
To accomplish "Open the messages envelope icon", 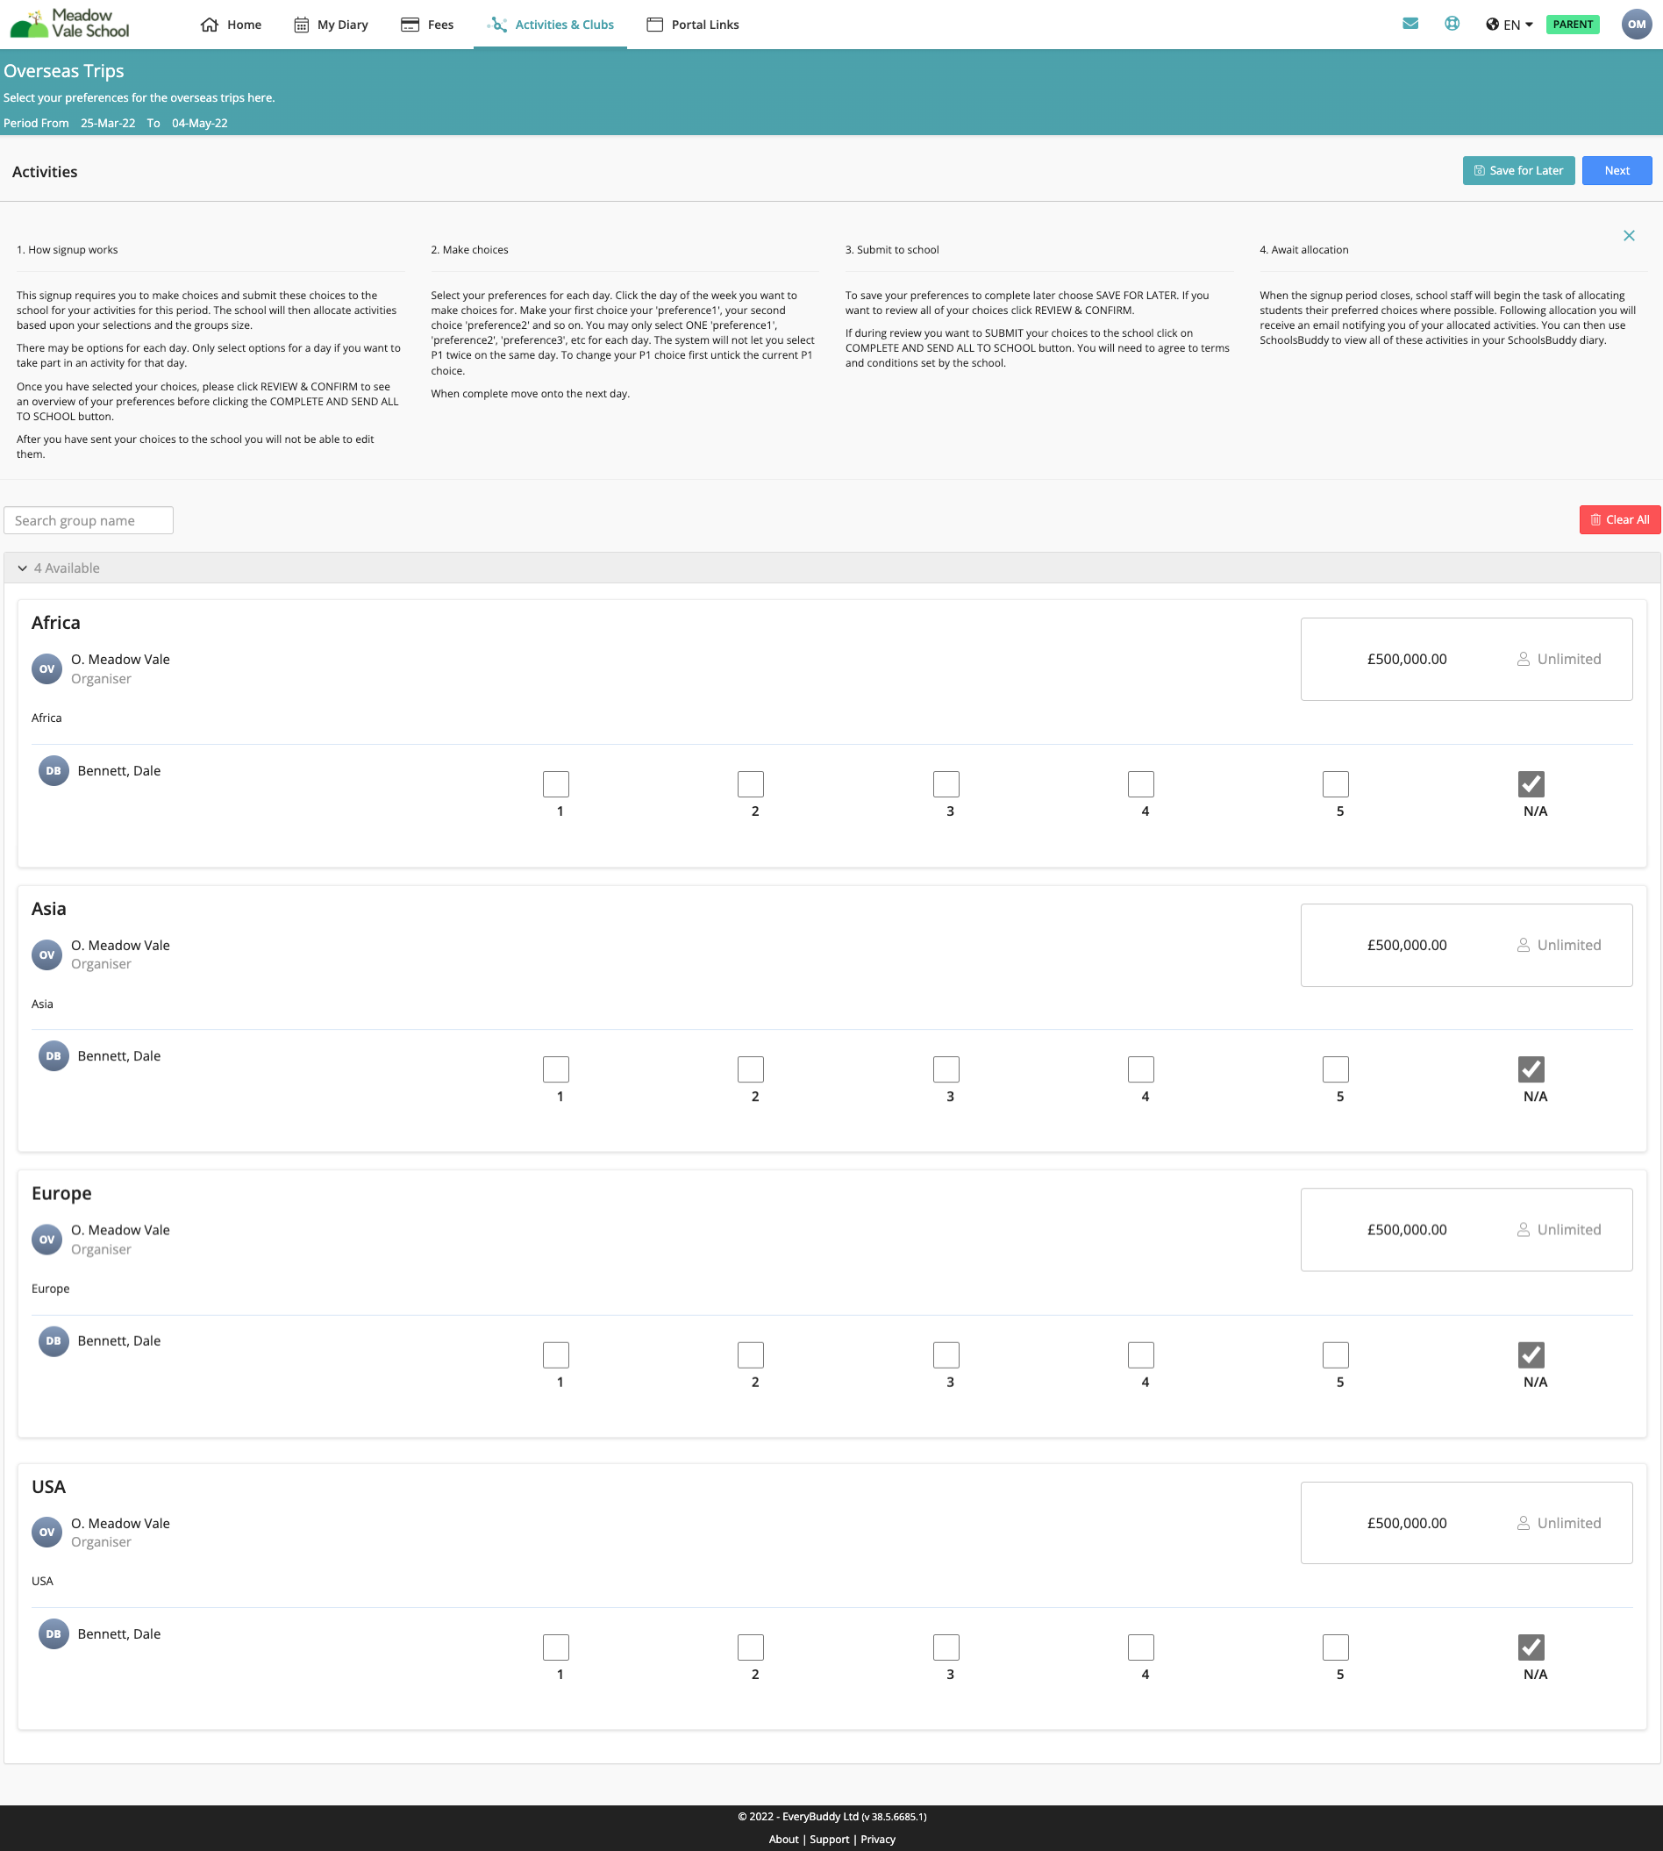I will pos(1410,24).
